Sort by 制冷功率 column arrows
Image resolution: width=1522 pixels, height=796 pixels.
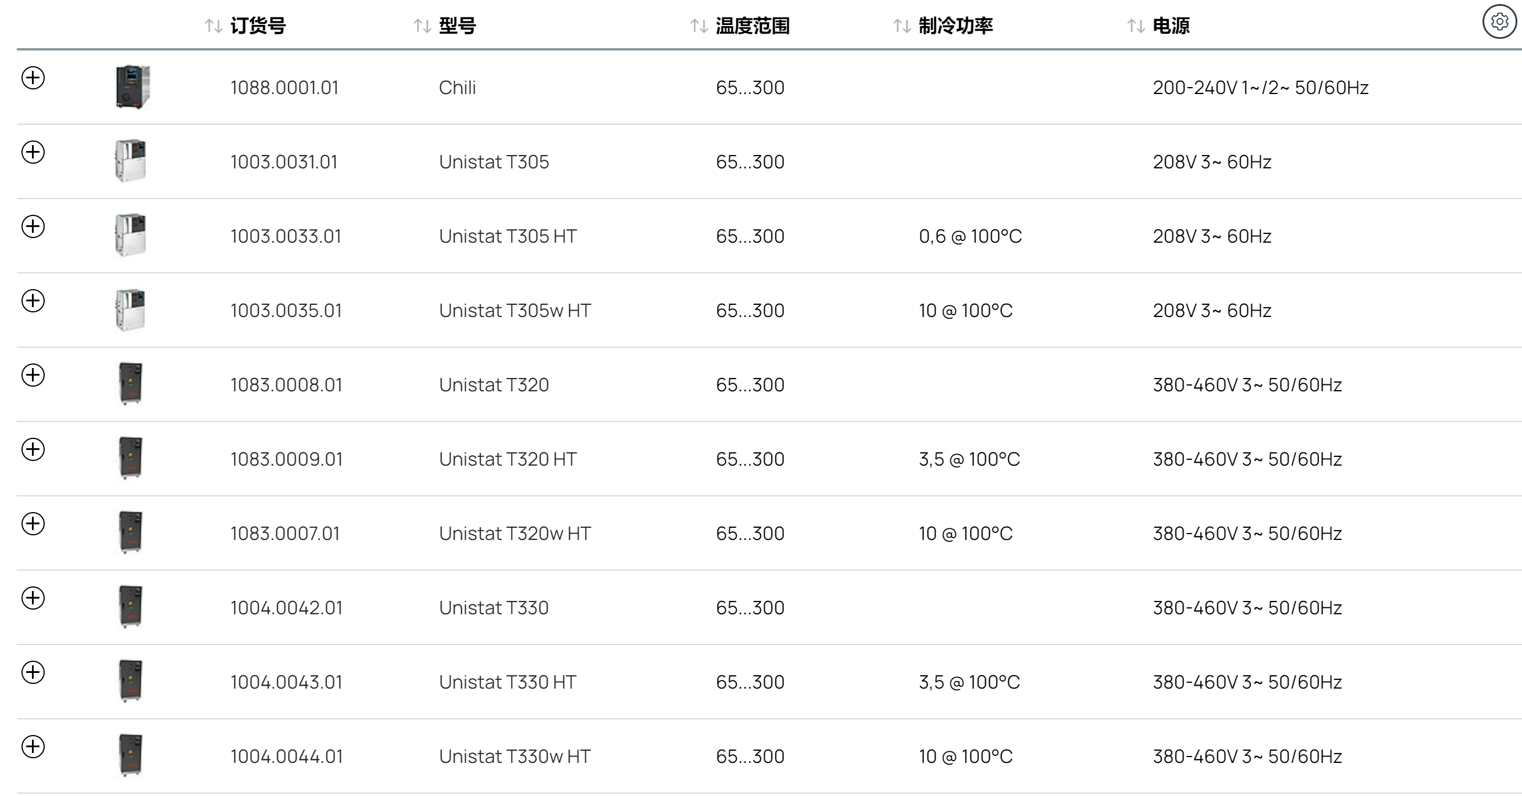click(x=902, y=26)
